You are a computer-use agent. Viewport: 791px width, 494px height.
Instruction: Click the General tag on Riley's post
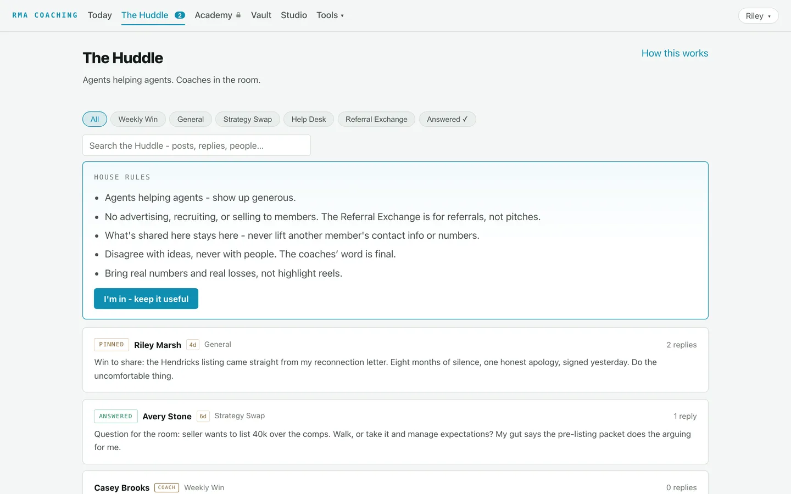pyautogui.click(x=218, y=344)
